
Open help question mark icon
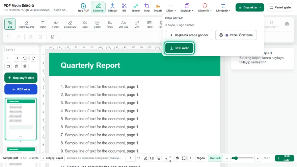190,158
